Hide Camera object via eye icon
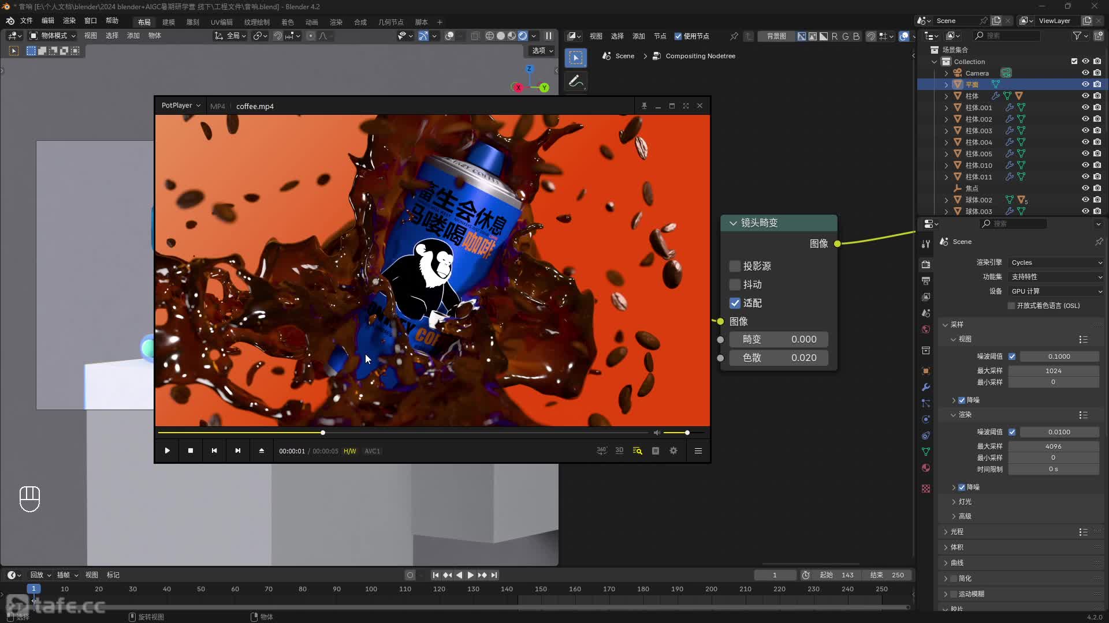The image size is (1109, 623). (x=1085, y=73)
